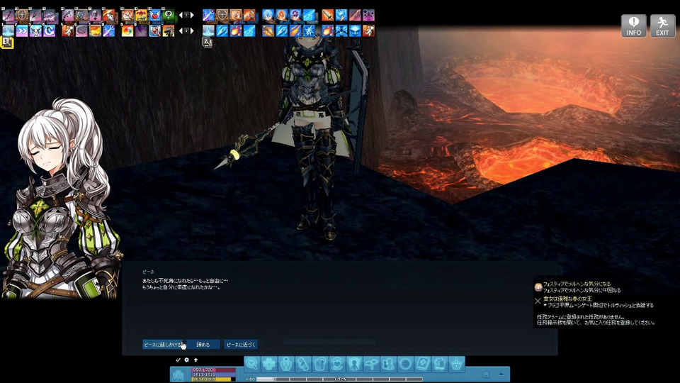Open the quest jar menu icon
This screenshot has height=383, width=680.
(x=320, y=364)
